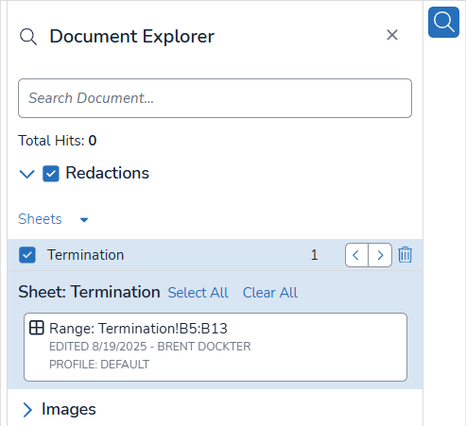Viewport: 466px width, 426px height.
Task: Go to next Termination redaction hit
Action: pos(380,255)
